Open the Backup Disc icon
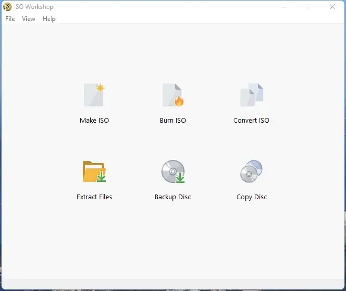This screenshot has width=346, height=291. [173, 171]
